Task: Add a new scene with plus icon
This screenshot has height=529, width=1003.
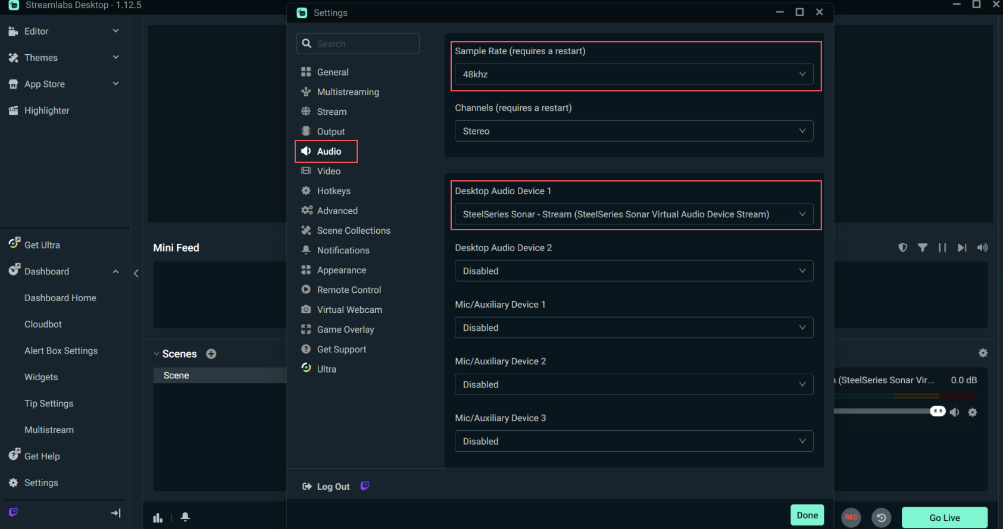Action: tap(211, 354)
